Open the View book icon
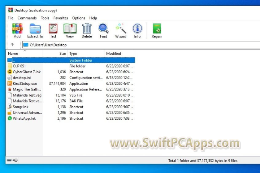 click(70, 29)
